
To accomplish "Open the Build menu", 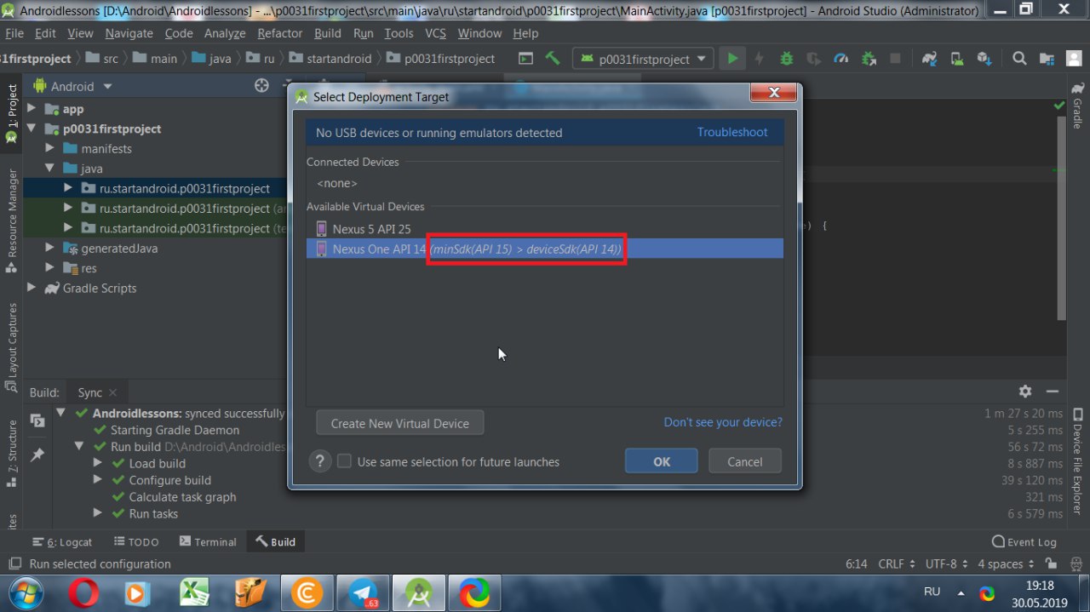I will coord(327,33).
